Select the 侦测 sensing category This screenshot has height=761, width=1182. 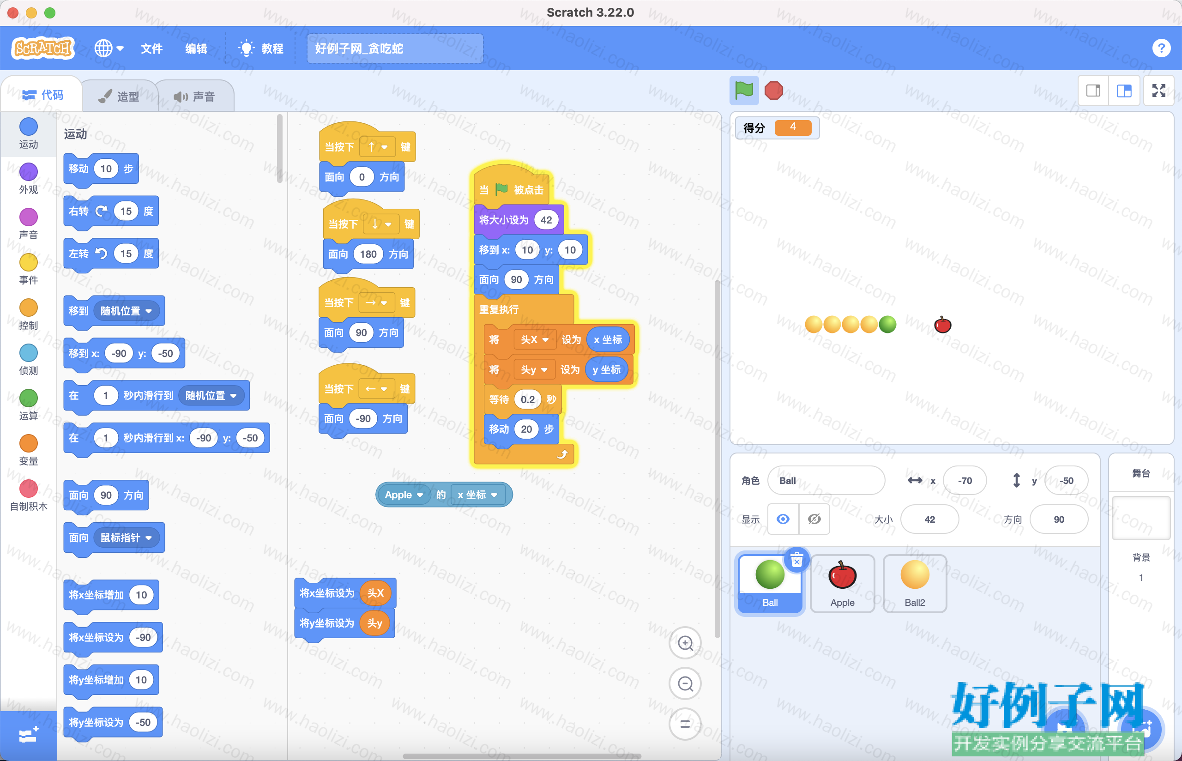tap(28, 360)
